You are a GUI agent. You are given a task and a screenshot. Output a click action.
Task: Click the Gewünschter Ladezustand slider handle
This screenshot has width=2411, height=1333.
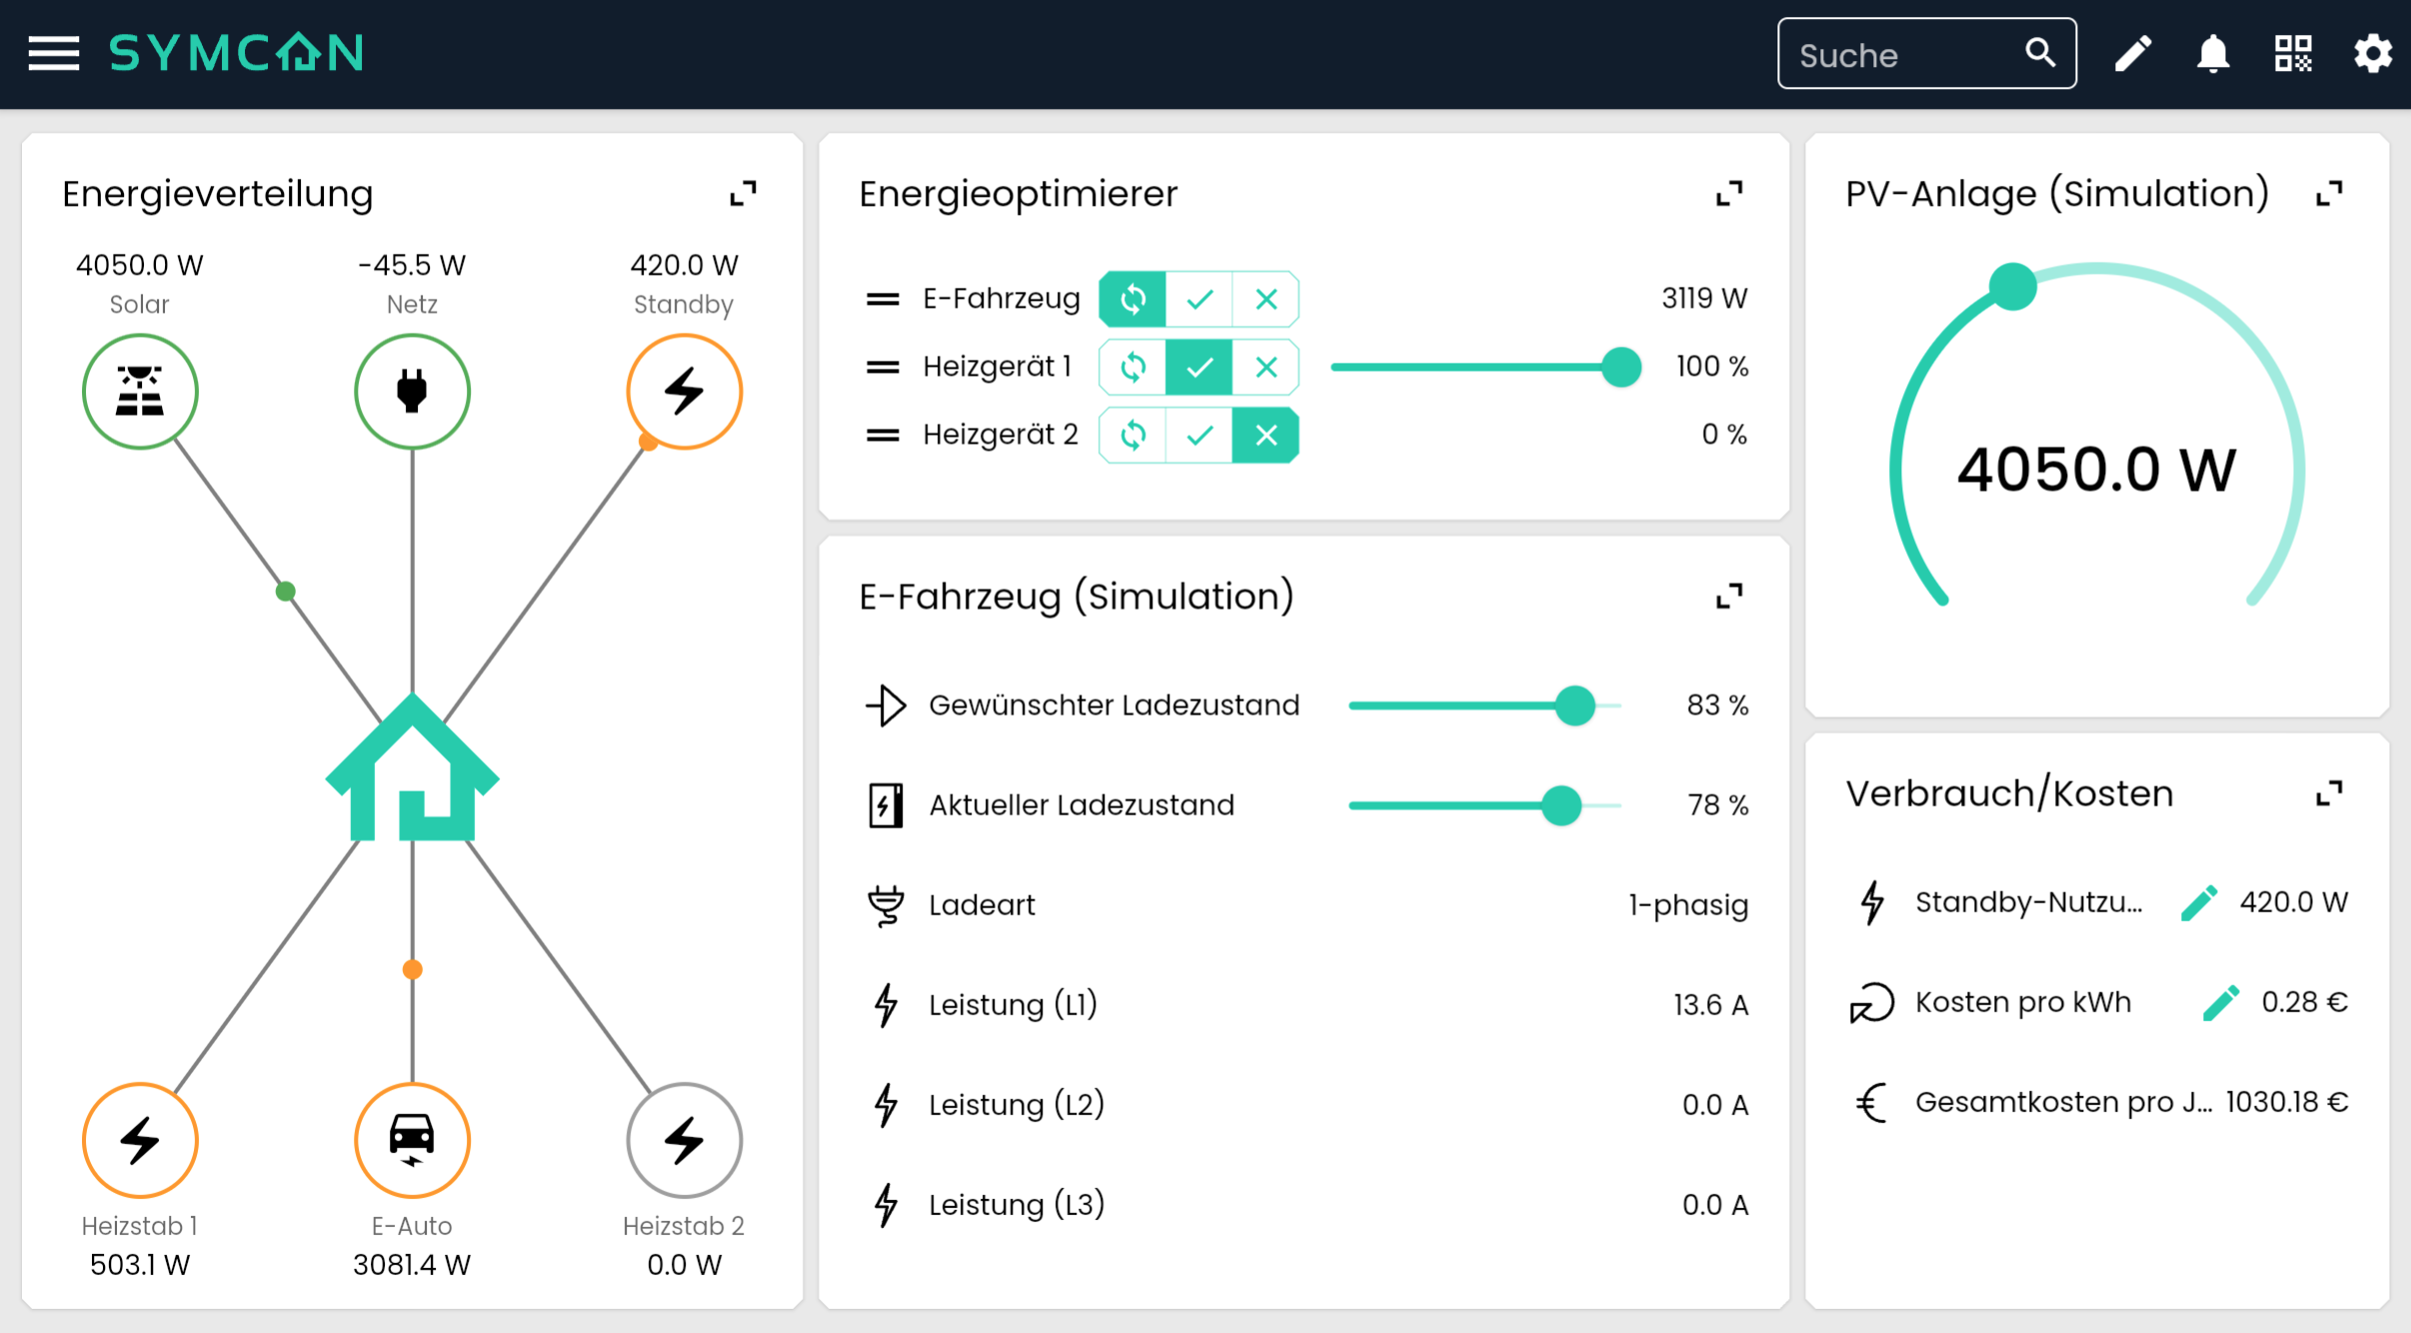coord(1575,705)
